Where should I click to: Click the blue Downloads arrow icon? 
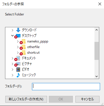[x=18, y=30]
